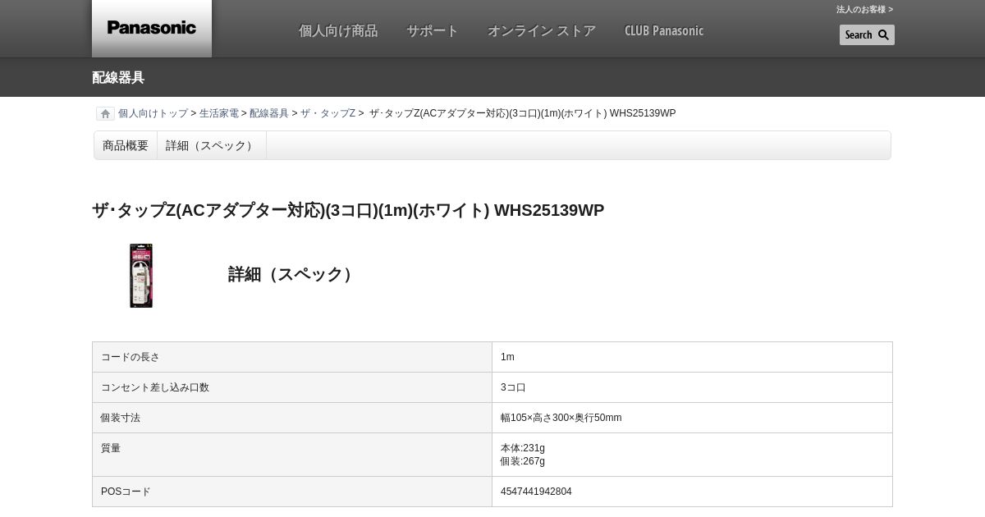The width and height of the screenshot is (985, 517).
Task: Go to 配線器具 breadcrumb link
Action: click(x=269, y=113)
